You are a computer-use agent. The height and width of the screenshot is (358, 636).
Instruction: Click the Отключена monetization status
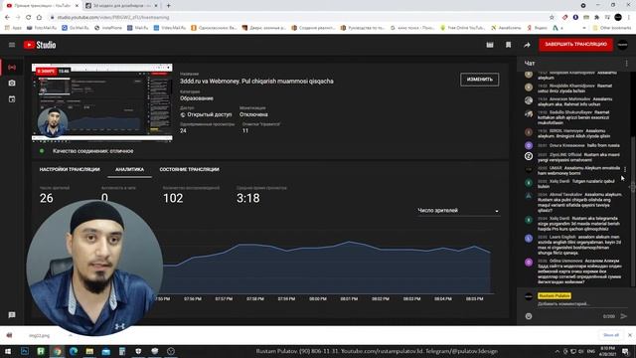(253, 115)
